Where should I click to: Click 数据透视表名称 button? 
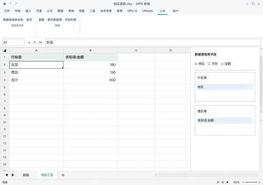[13, 20]
